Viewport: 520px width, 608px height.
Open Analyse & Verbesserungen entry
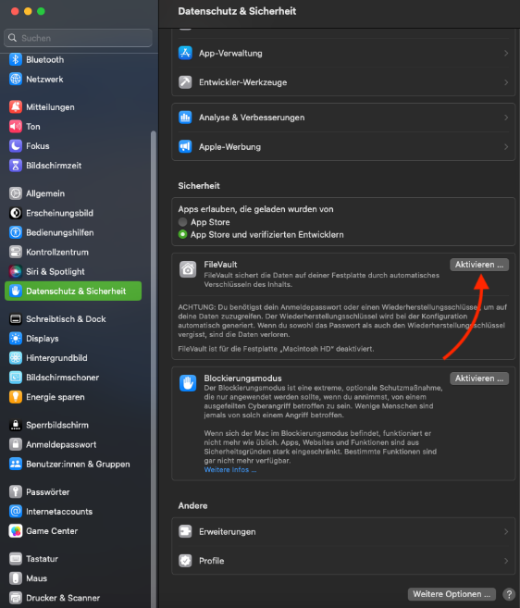(x=343, y=118)
